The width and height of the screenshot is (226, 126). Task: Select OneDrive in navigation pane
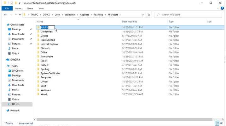click(15, 60)
